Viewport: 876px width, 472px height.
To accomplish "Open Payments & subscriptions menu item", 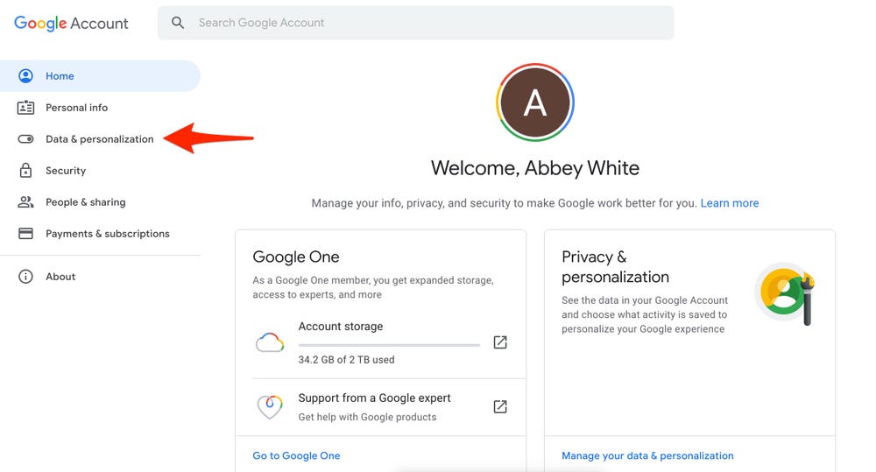I will tap(107, 234).
